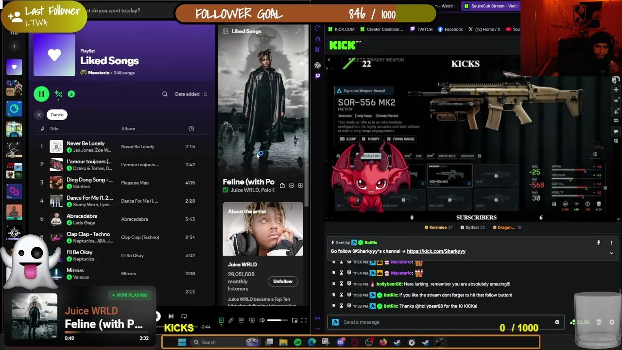Enter Spotify full screen mode

pos(304,320)
